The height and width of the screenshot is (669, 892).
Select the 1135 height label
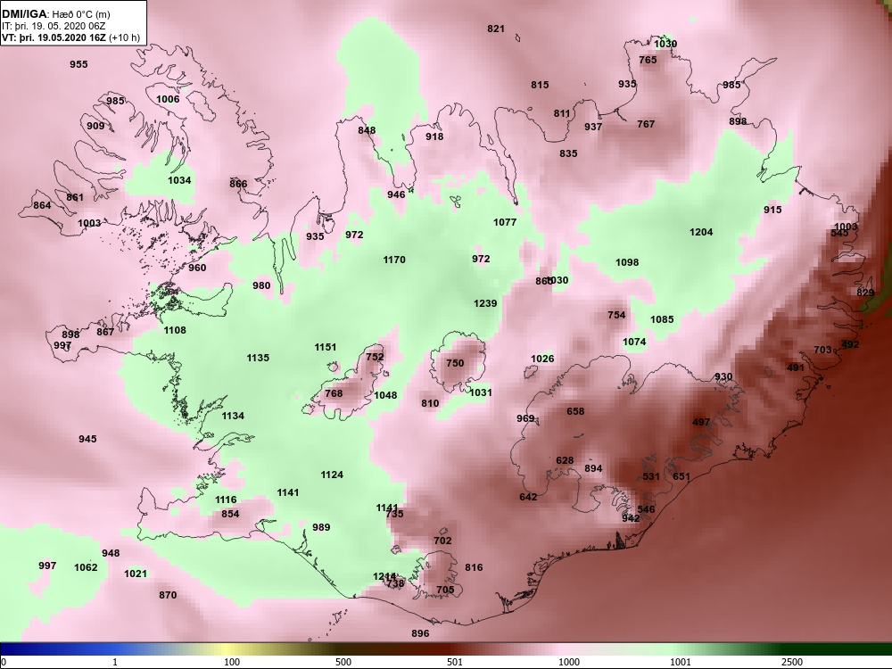coord(258,358)
